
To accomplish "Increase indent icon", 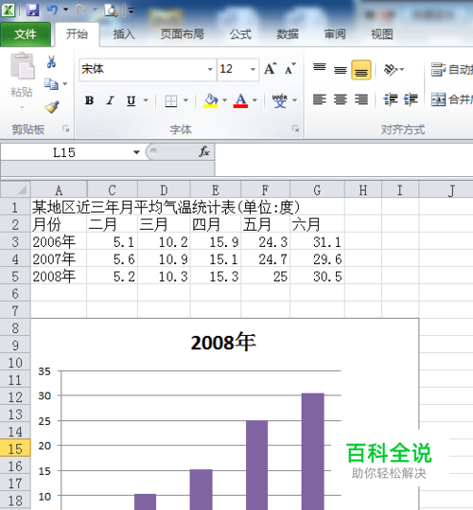I will pyautogui.click(x=411, y=99).
